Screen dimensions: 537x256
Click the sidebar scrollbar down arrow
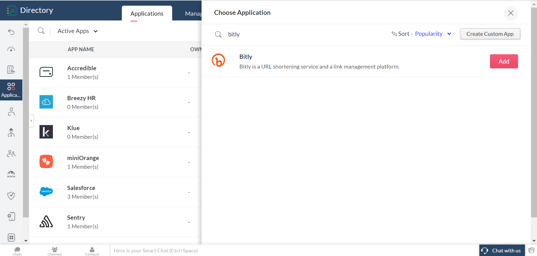tap(26, 241)
